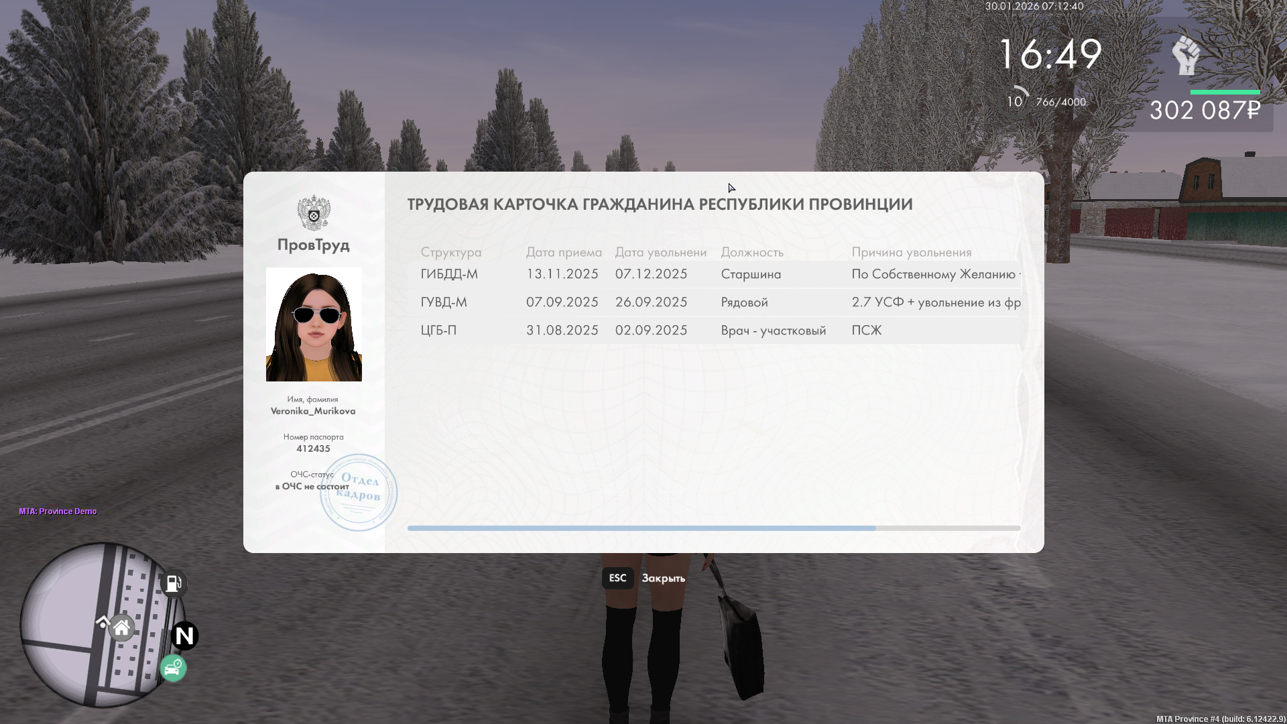Click the passport number 412435

[x=313, y=448]
